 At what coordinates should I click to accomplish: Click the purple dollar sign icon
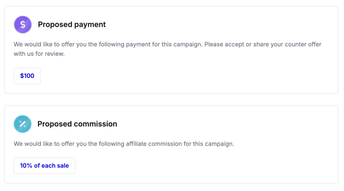[x=23, y=25]
